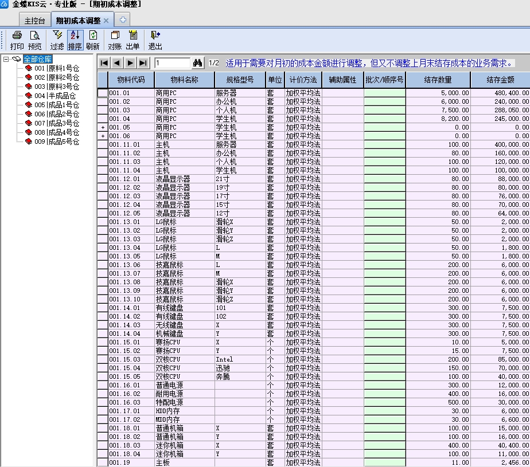Click the 计价方法 column header

[x=303, y=80]
